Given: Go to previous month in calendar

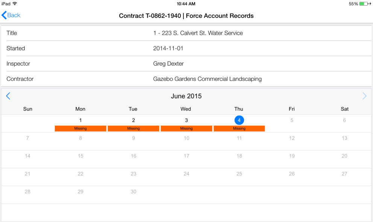Looking at the screenshot, I should click(8, 96).
